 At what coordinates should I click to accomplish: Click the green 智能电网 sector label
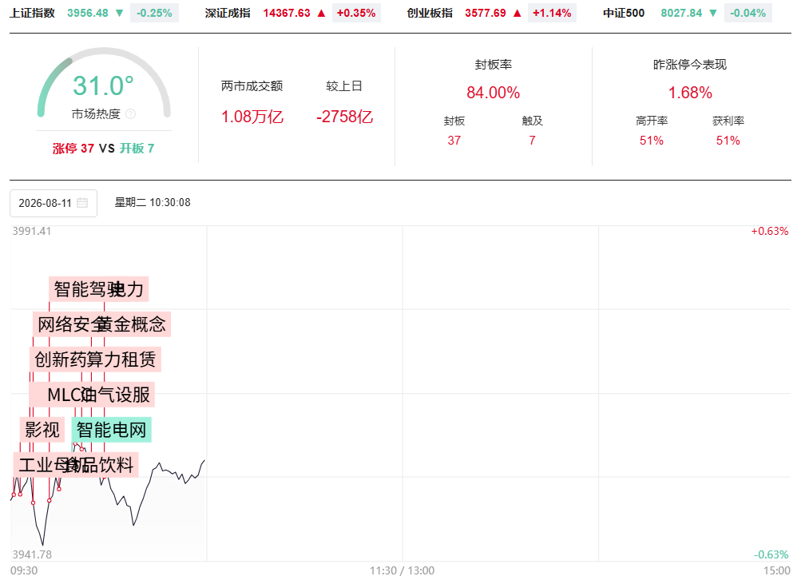(111, 430)
